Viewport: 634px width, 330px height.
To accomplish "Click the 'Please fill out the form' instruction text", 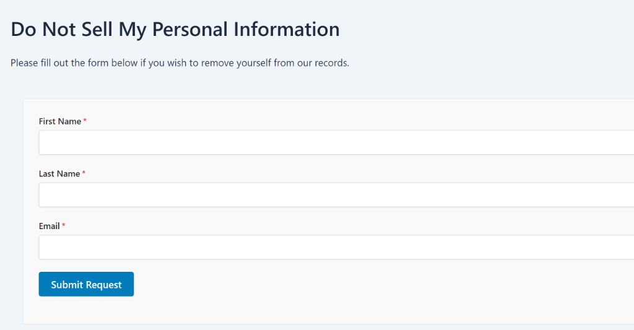I will coord(180,63).
